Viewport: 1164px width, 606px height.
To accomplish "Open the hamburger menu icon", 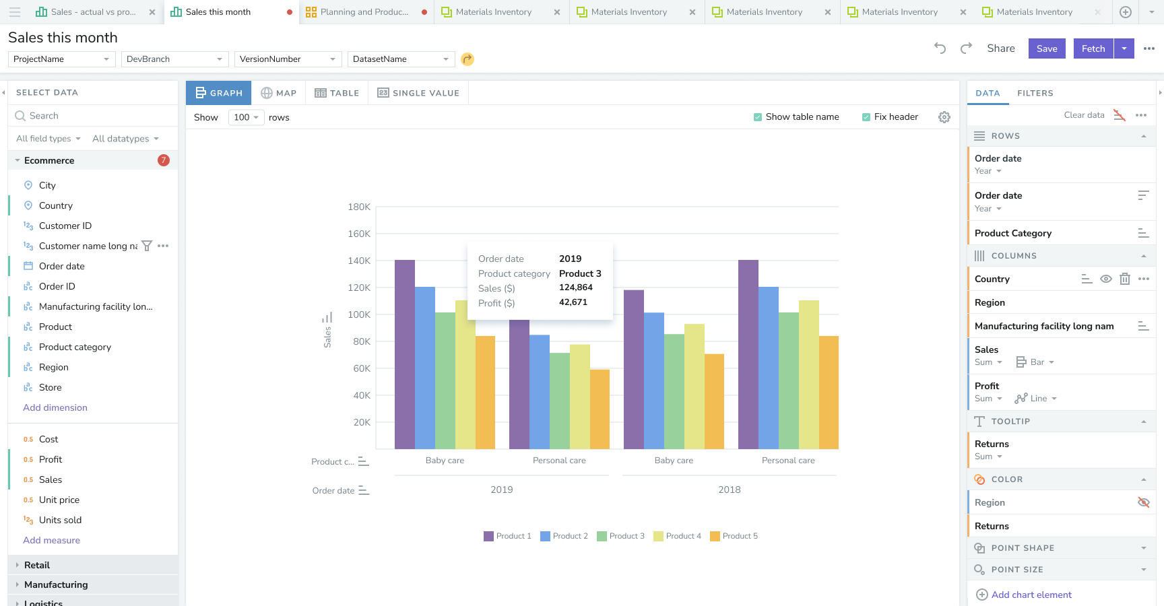I will click(15, 12).
